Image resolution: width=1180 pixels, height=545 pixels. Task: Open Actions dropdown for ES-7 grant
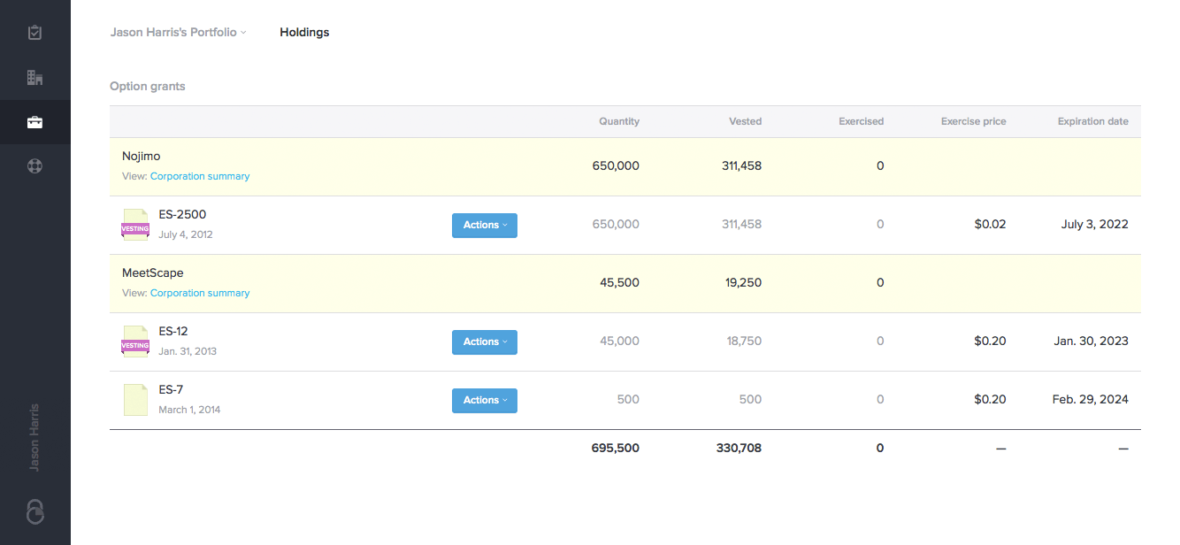click(x=485, y=401)
